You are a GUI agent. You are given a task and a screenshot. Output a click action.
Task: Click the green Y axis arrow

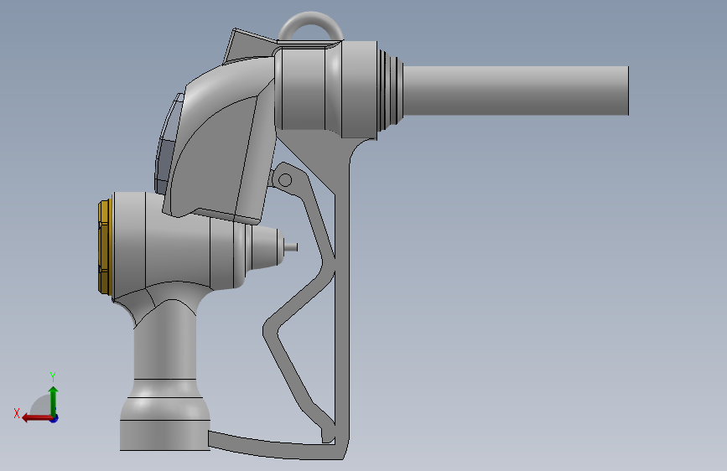tap(54, 401)
